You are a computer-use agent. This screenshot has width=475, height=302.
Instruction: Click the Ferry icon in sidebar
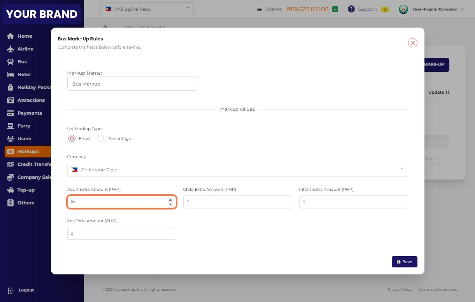[11, 126]
